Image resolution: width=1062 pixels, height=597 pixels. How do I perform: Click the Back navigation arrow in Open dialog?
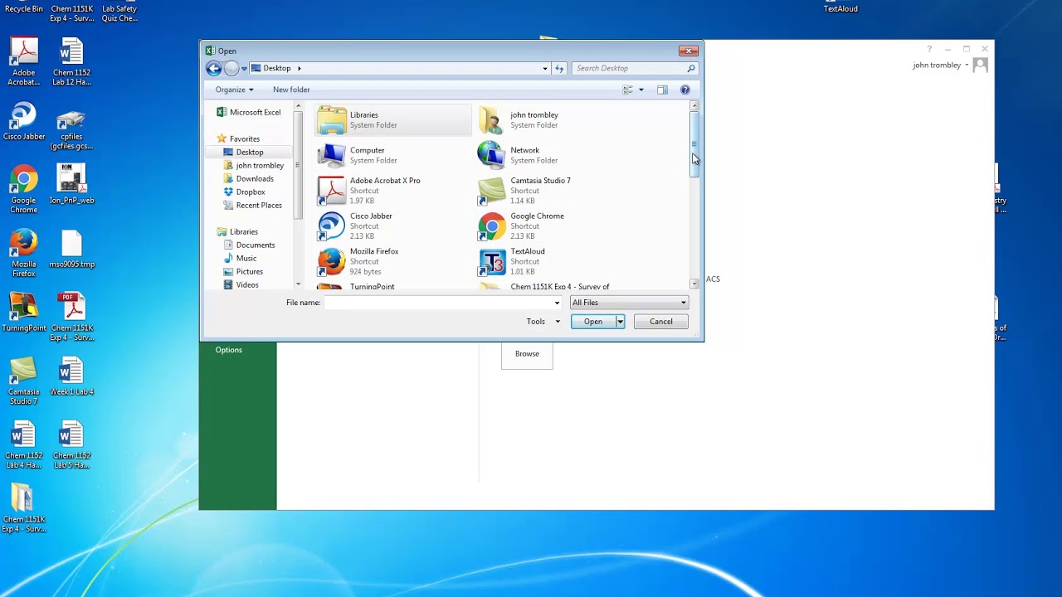pos(214,68)
